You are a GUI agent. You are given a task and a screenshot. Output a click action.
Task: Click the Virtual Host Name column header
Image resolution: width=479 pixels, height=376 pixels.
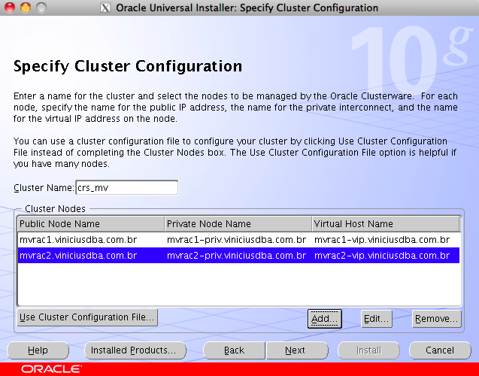pyautogui.click(x=385, y=224)
